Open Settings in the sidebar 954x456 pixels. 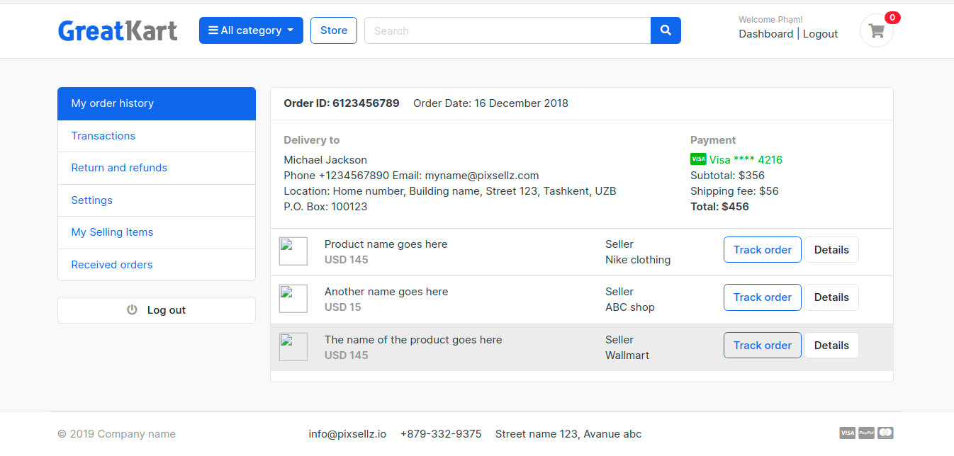point(92,200)
